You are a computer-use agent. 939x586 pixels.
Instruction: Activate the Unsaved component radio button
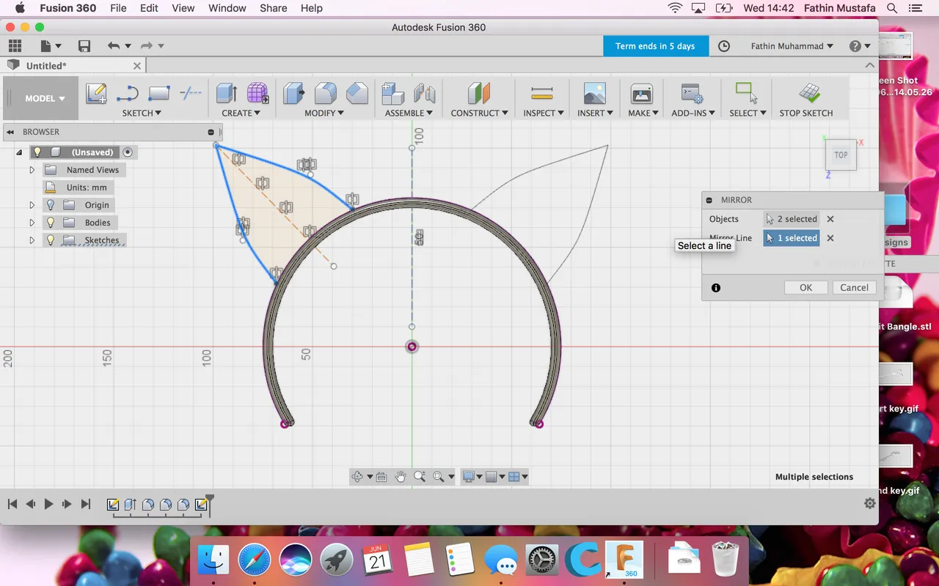coord(128,152)
